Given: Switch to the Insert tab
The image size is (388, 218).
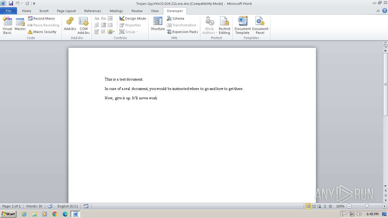Looking at the screenshot, I should tap(44, 11).
